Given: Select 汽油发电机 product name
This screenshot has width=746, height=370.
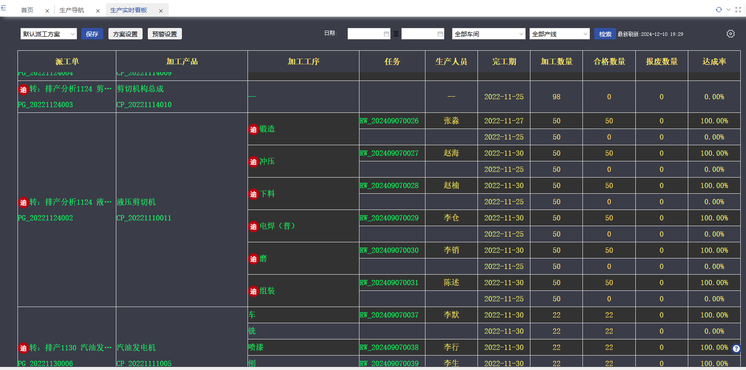Looking at the screenshot, I should point(136,348).
